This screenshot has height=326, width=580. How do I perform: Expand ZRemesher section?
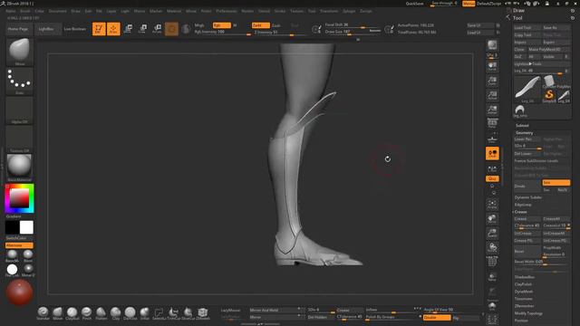pyautogui.click(x=524, y=306)
